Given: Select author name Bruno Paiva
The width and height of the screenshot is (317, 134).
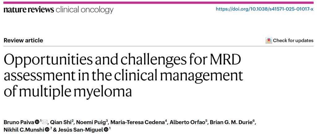Looking at the screenshot, I should 19,122.
